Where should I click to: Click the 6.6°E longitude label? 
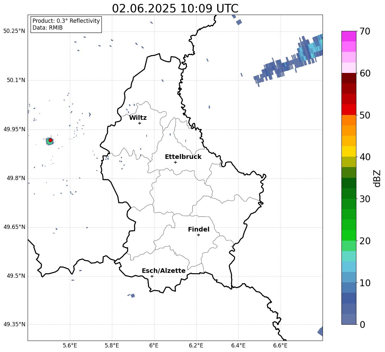[280, 345]
